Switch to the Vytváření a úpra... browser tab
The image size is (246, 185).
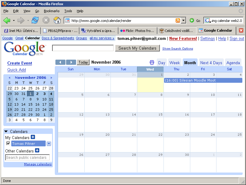[99, 30]
